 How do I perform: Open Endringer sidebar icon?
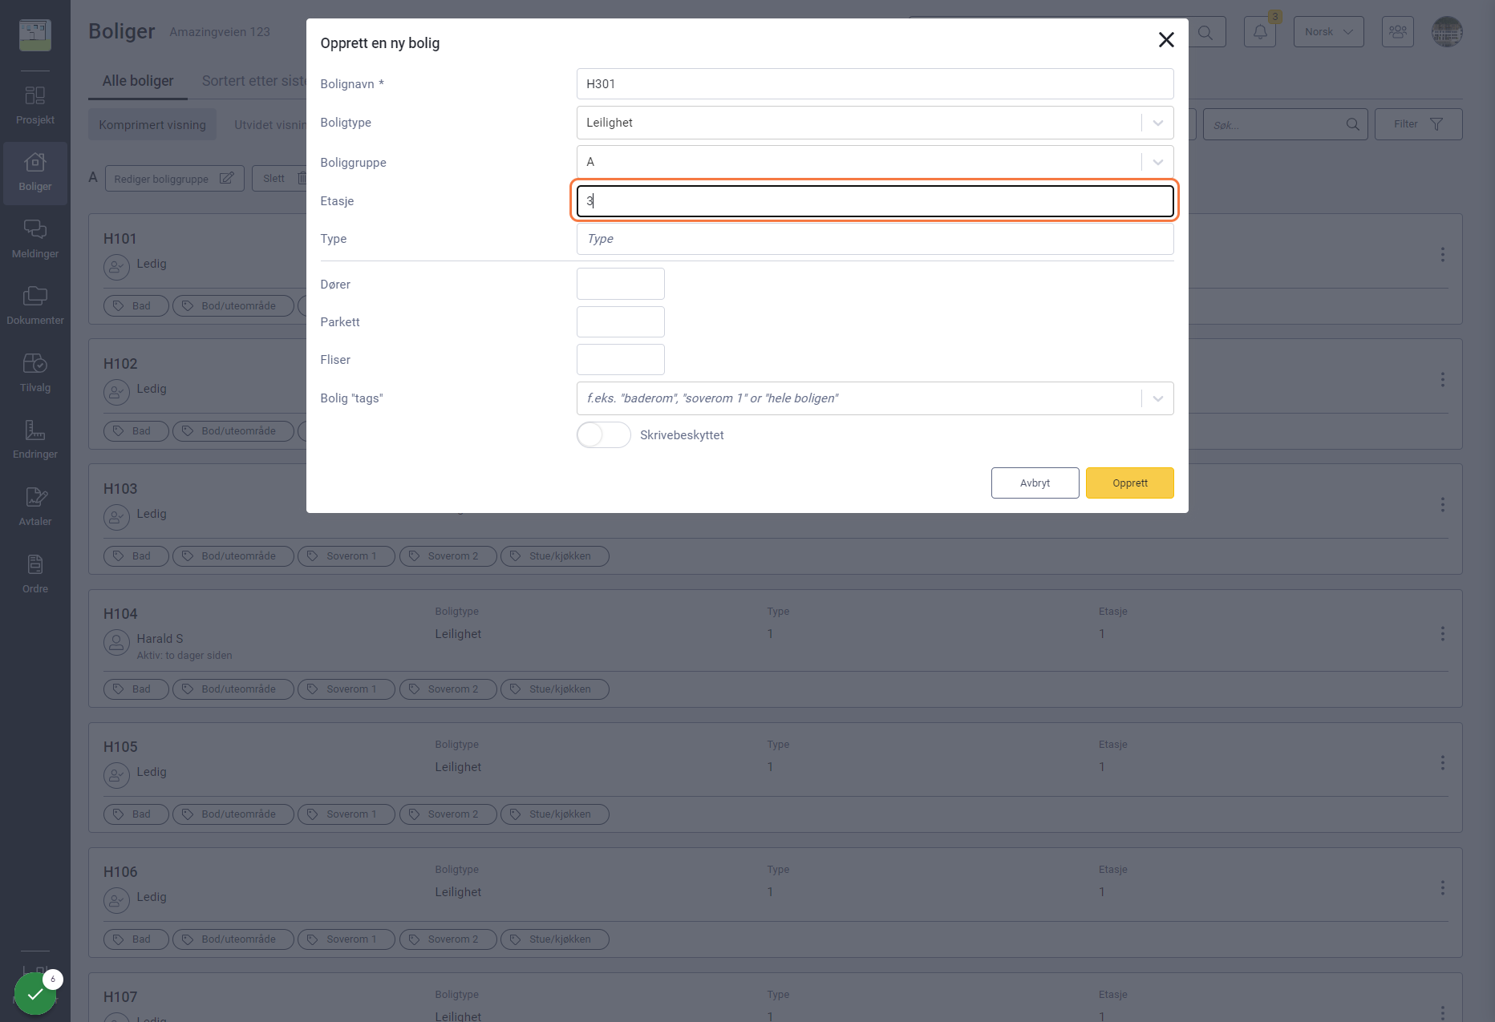(35, 439)
